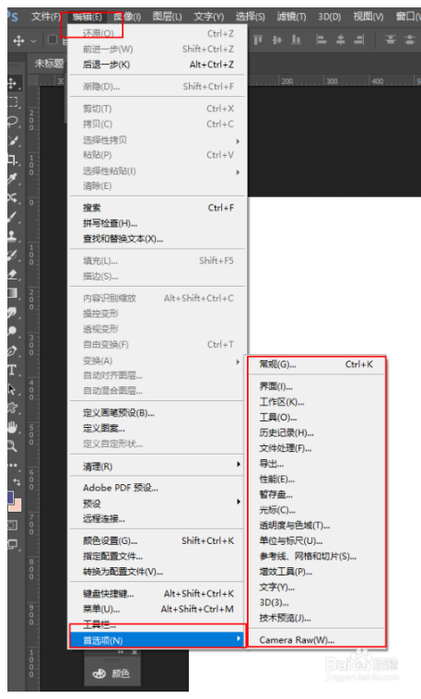Toggle the auto-select checkbox in options bar
Screen dimensions: 421x699
pos(53,41)
